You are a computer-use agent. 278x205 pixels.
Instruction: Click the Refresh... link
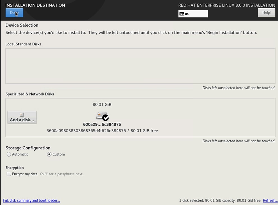(x=270, y=201)
